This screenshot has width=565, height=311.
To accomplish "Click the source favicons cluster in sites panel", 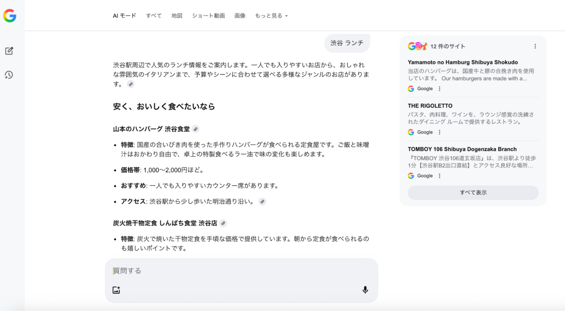I will pyautogui.click(x=417, y=46).
